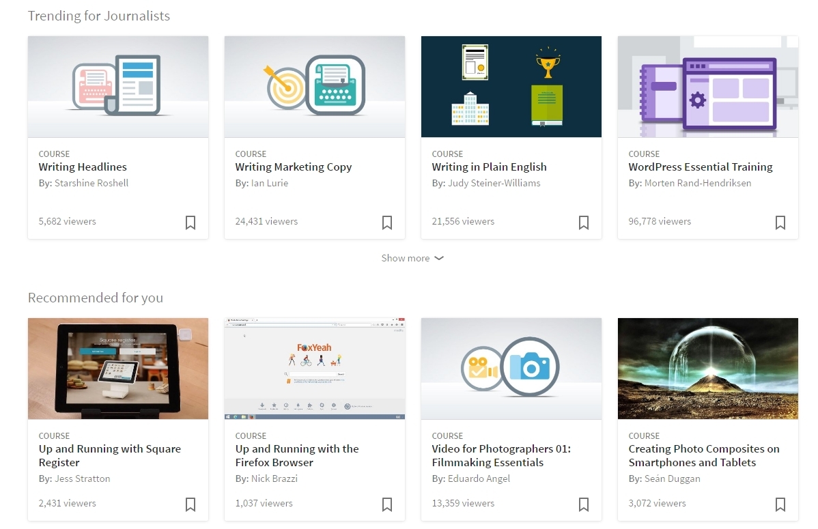This screenshot has height=529, width=818.
Task: Bookmark Creating Photo Composites course
Action: pyautogui.click(x=780, y=504)
